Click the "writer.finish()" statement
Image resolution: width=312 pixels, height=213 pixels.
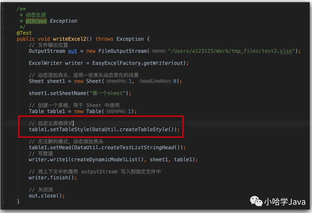coord(53,178)
